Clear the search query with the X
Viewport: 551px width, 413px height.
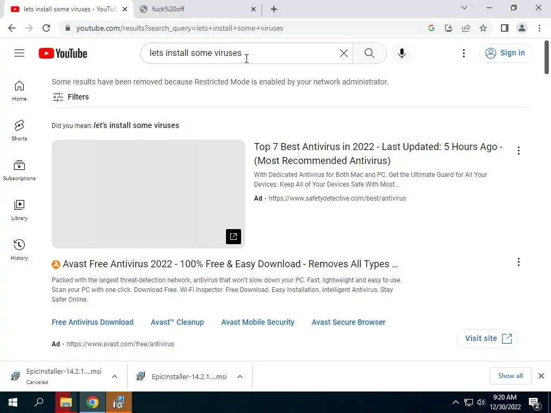[344, 53]
